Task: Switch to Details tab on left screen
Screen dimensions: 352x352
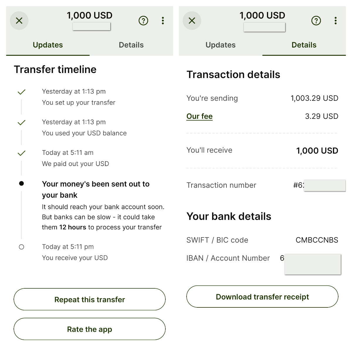Action: point(131,45)
